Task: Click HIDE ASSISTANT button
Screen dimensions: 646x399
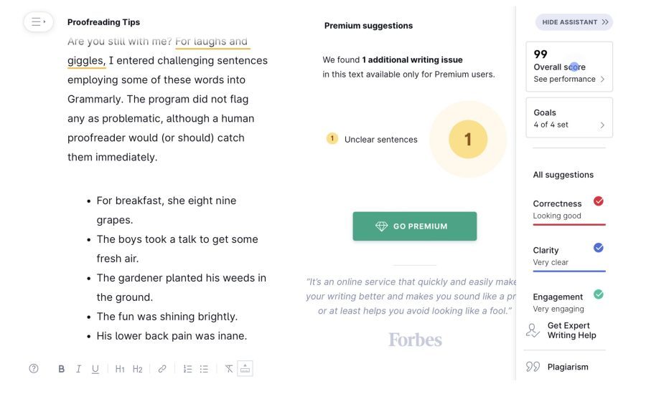Action: point(574,22)
